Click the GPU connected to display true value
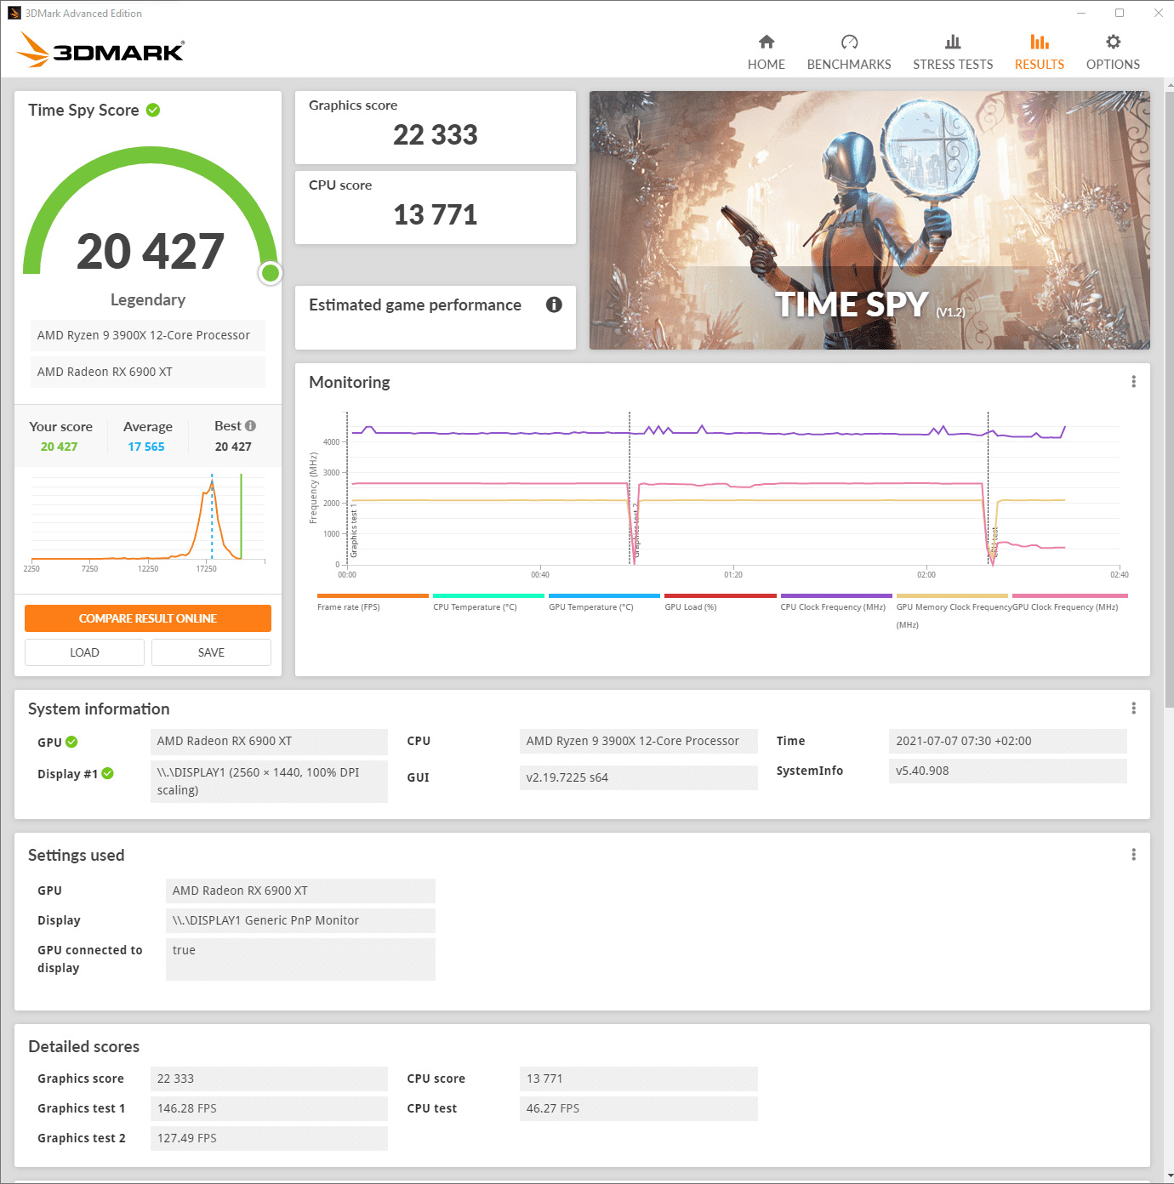This screenshot has width=1174, height=1184. (x=300, y=959)
